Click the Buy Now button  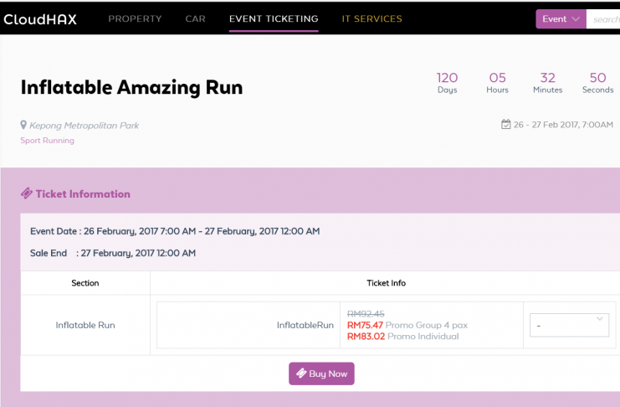(x=321, y=374)
